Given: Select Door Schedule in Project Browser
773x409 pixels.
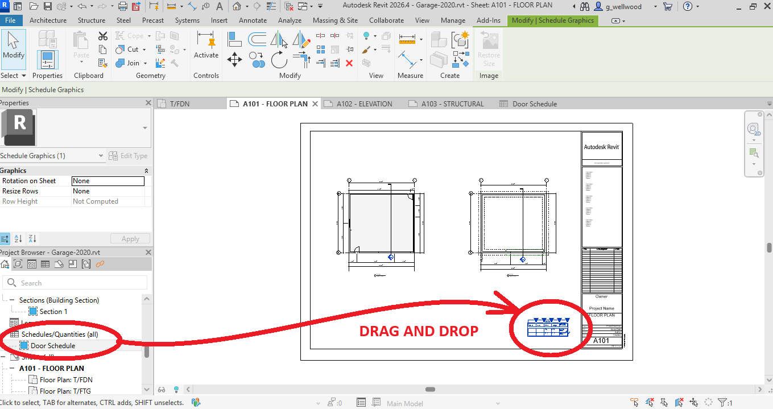Looking at the screenshot, I should pyautogui.click(x=52, y=345).
